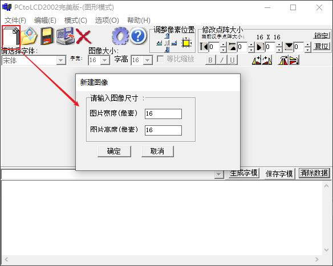Open the output text combo box arrow

pyautogui.click(x=218, y=174)
